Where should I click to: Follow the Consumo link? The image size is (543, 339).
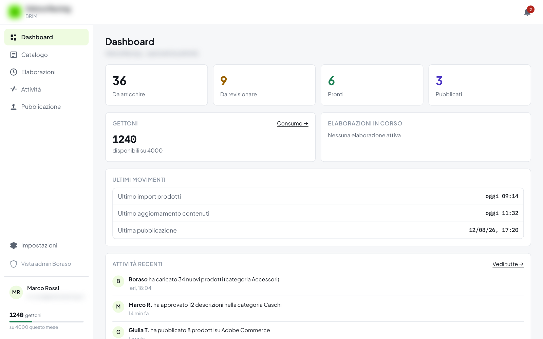point(293,123)
